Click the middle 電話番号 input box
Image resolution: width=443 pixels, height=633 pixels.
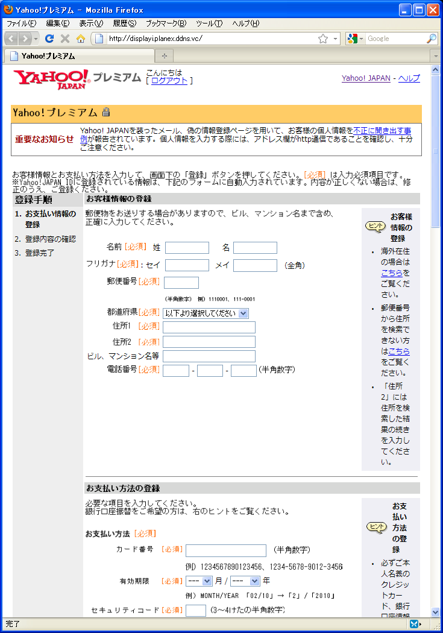point(210,371)
